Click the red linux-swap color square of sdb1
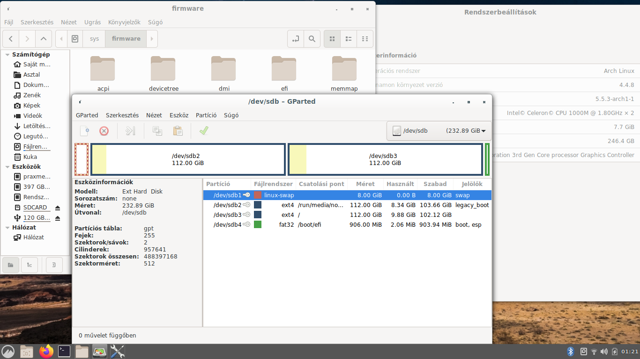 pos(258,195)
